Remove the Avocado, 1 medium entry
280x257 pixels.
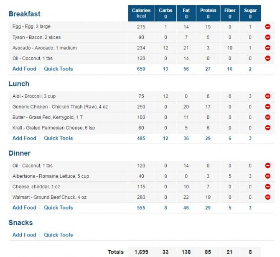click(x=267, y=48)
